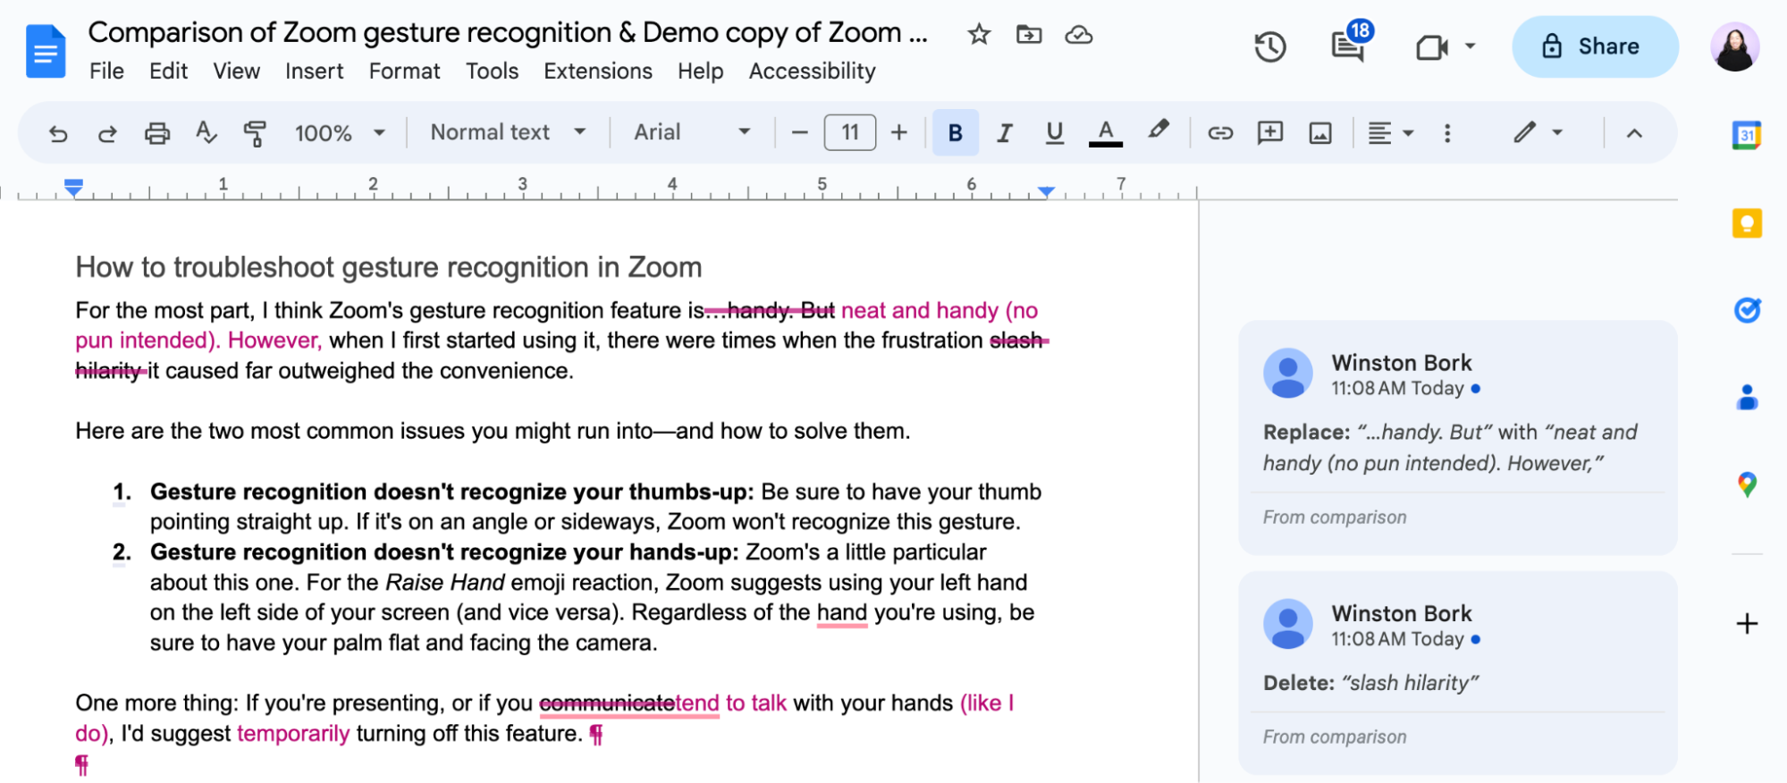The image size is (1787, 783).
Task: Click the print icon
Action: pyautogui.click(x=157, y=133)
